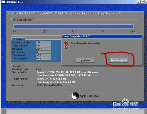Click the Symantec swirl logo
The width and height of the screenshot is (147, 114).
[75, 95]
